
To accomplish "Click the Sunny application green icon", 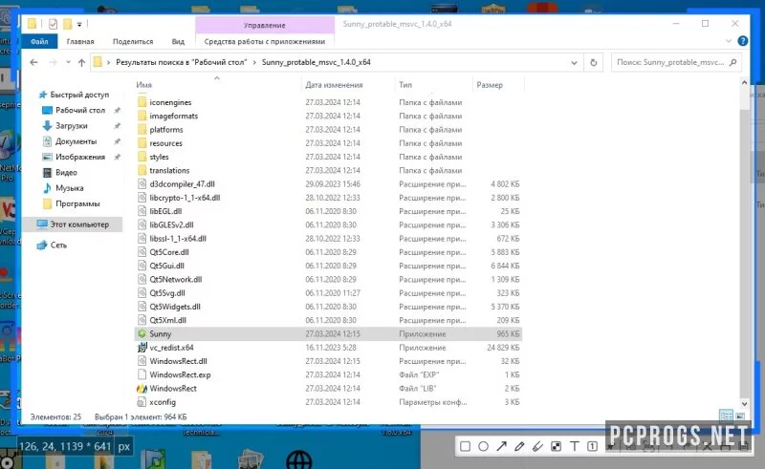I will tap(142, 334).
